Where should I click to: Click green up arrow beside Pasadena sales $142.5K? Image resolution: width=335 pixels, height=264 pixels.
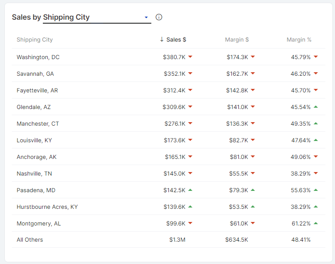pyautogui.click(x=190, y=190)
